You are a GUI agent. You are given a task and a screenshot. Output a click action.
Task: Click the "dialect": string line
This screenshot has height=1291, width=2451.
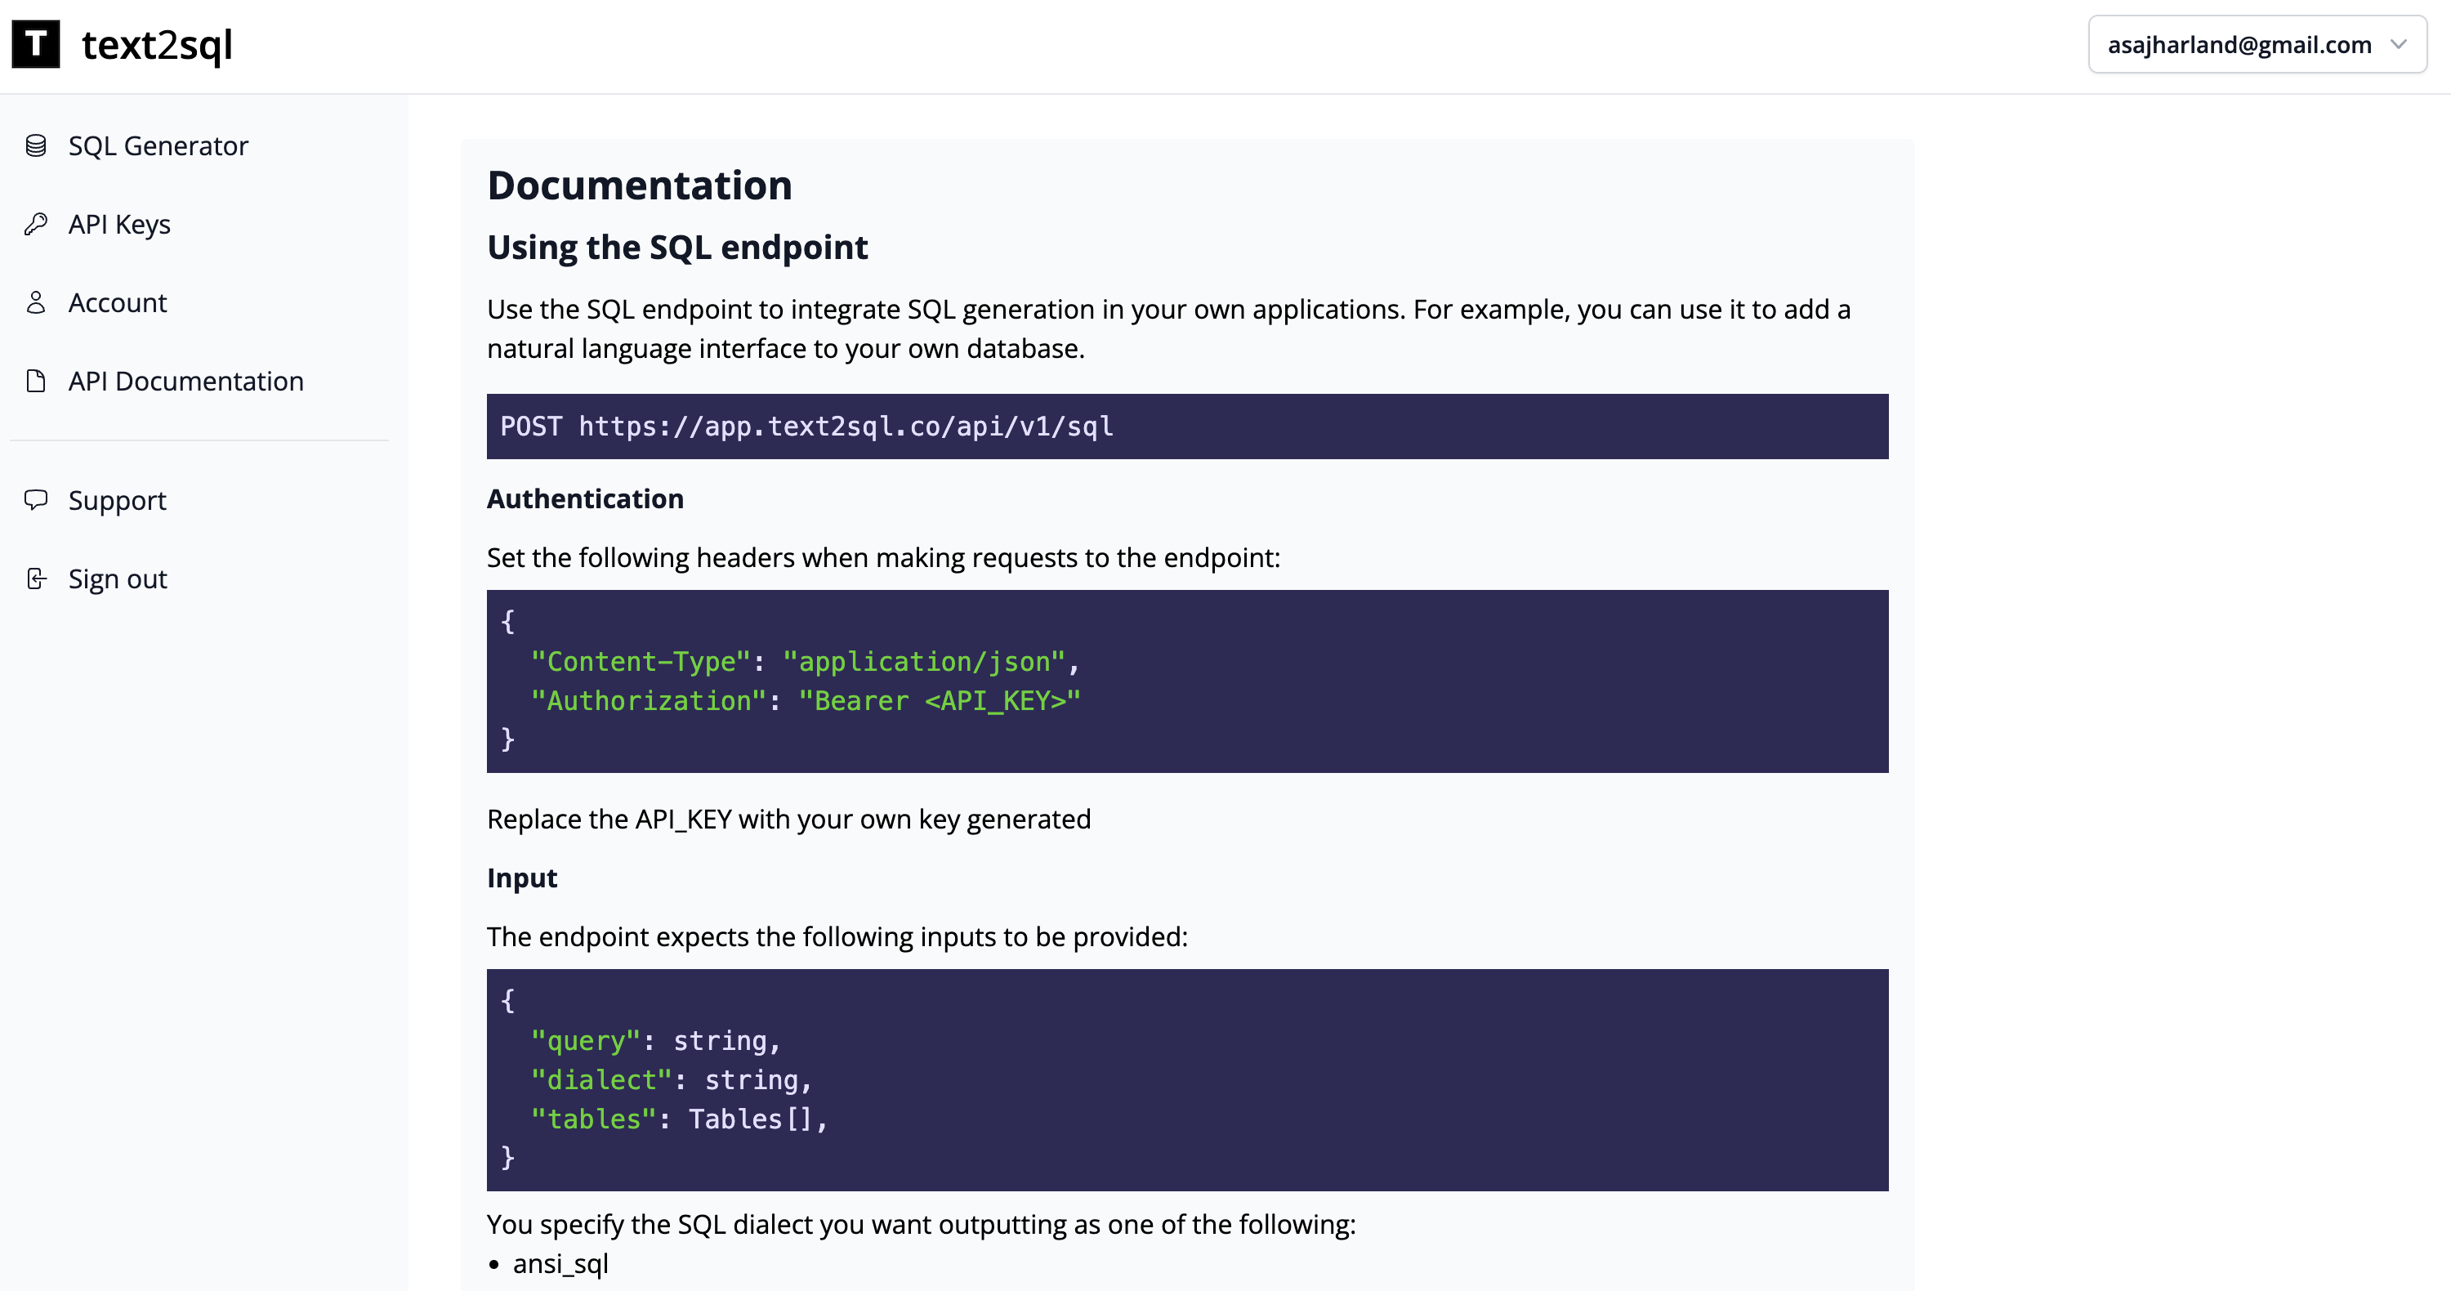tap(672, 1080)
